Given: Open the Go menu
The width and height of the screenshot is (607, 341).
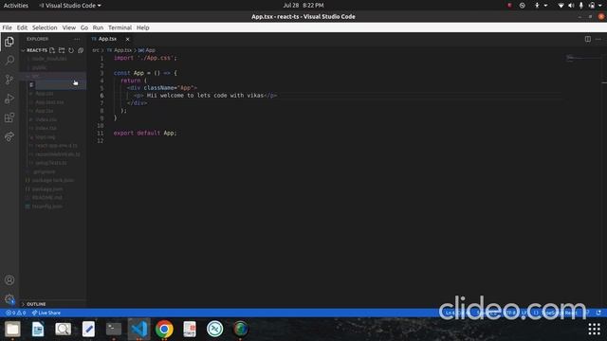Looking at the screenshot, I should (84, 27).
